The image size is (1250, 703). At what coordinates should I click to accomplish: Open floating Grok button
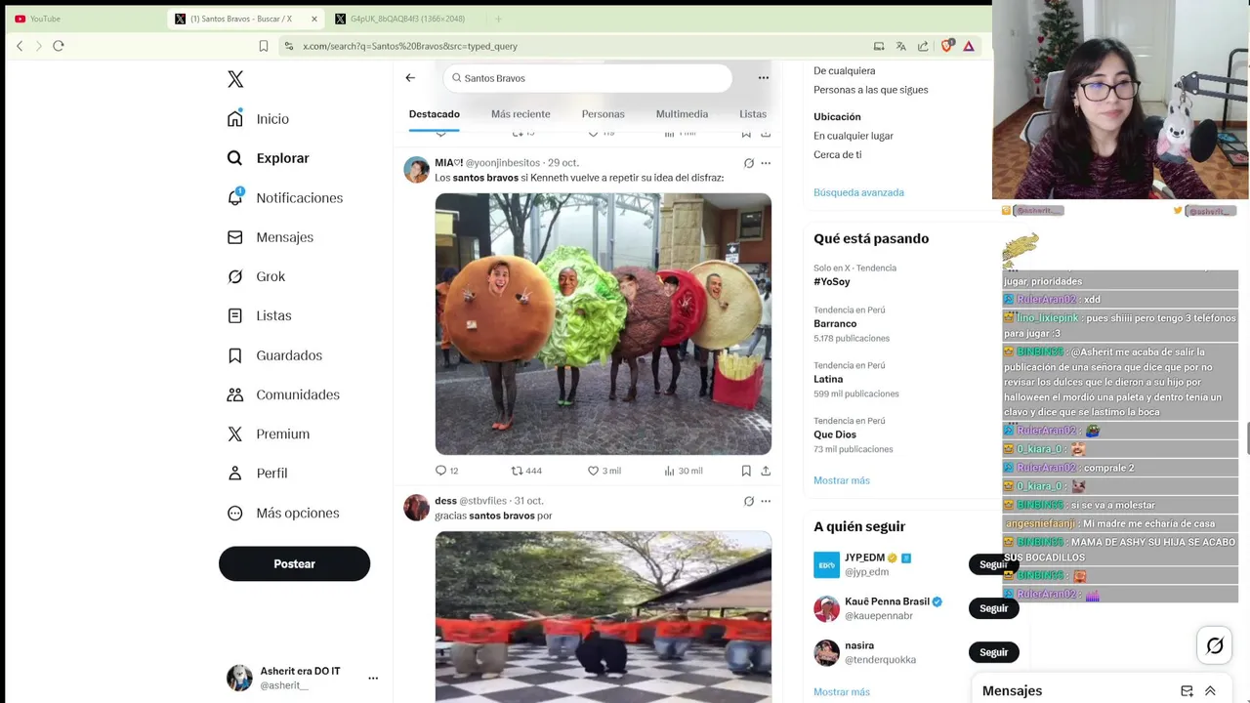point(1215,645)
